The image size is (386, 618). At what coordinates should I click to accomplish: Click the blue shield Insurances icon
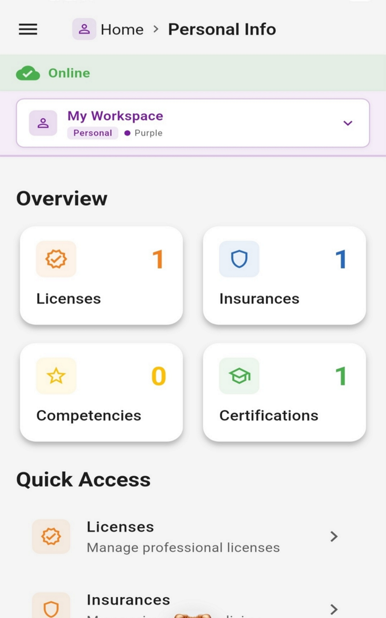pos(239,259)
